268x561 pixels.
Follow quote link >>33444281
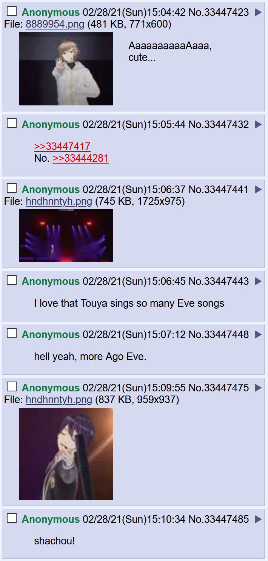(81, 158)
